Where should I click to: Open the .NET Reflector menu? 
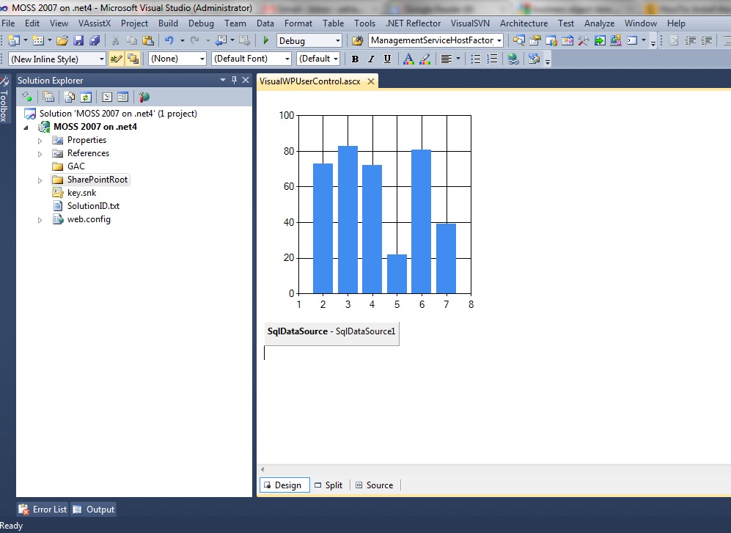[413, 23]
